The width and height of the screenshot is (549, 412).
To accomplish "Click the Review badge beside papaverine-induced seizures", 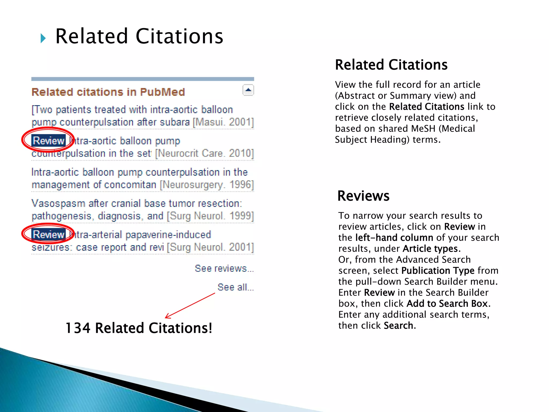I will [49, 234].
